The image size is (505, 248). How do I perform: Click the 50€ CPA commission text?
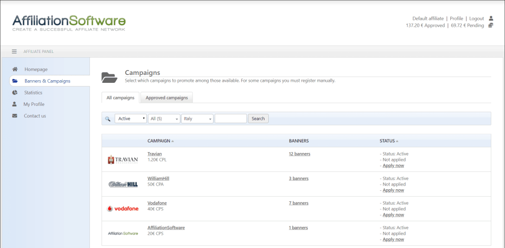[156, 184]
